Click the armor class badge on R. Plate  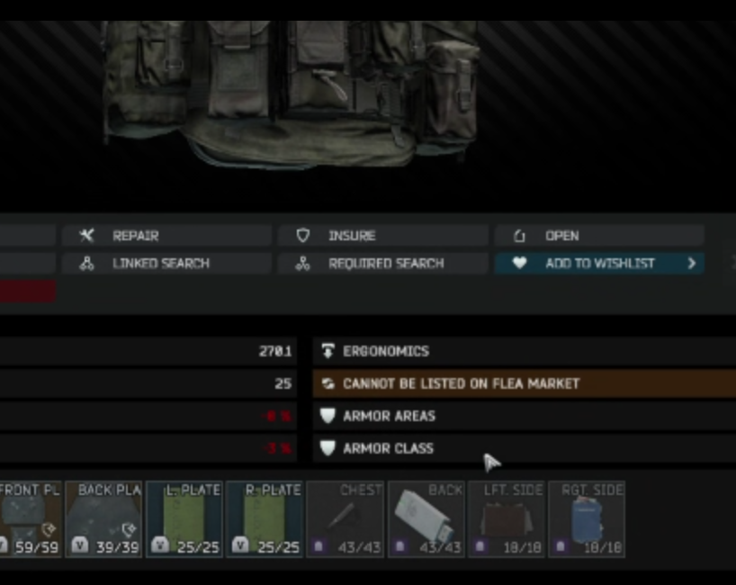(x=240, y=545)
